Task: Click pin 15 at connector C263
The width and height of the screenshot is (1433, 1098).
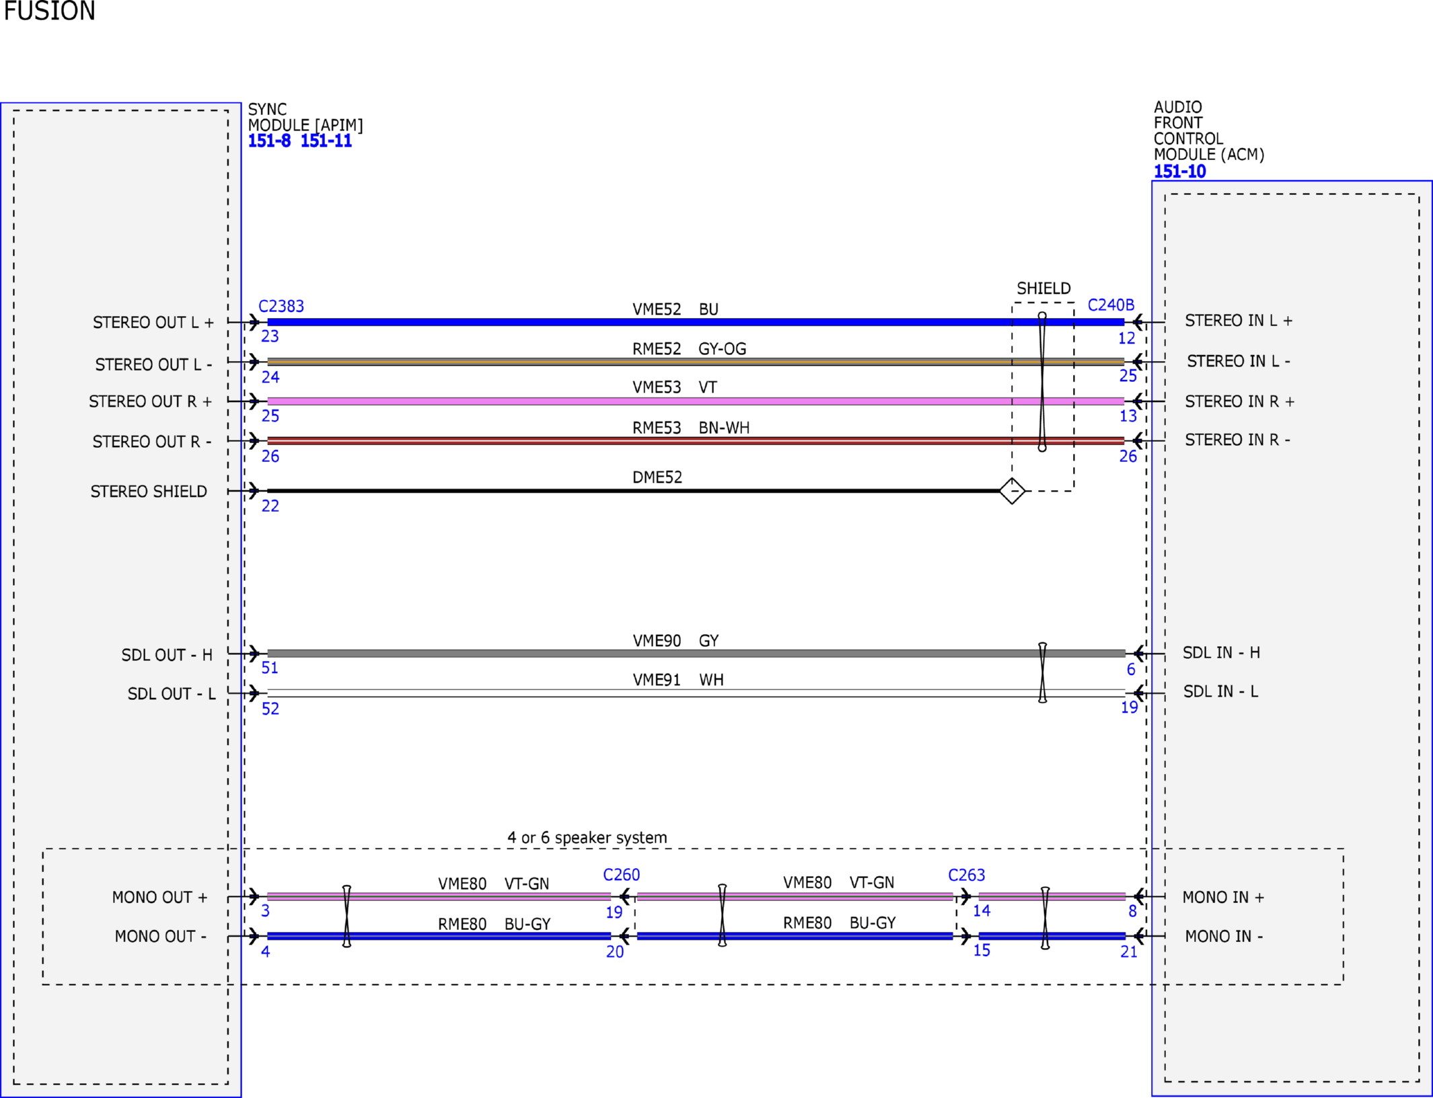Action: [x=982, y=950]
